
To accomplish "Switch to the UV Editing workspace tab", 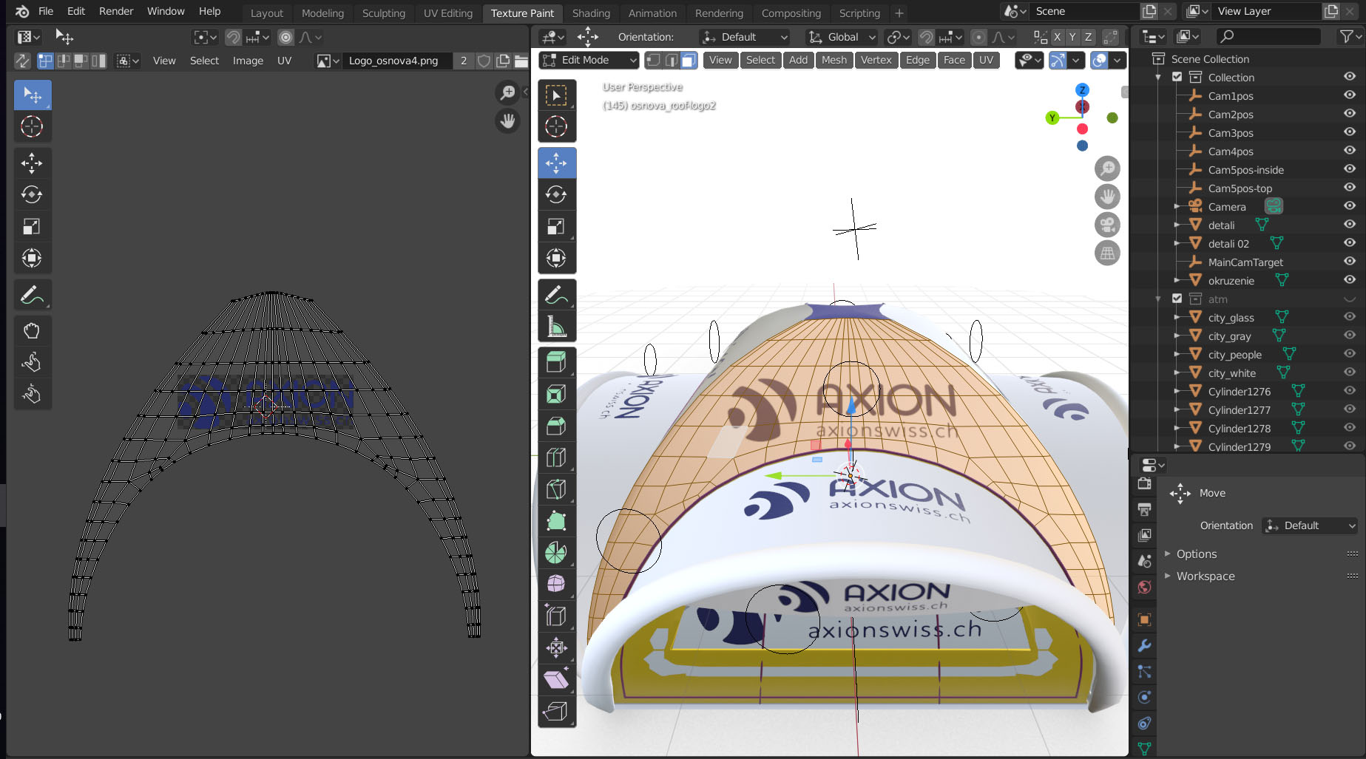I will [447, 13].
